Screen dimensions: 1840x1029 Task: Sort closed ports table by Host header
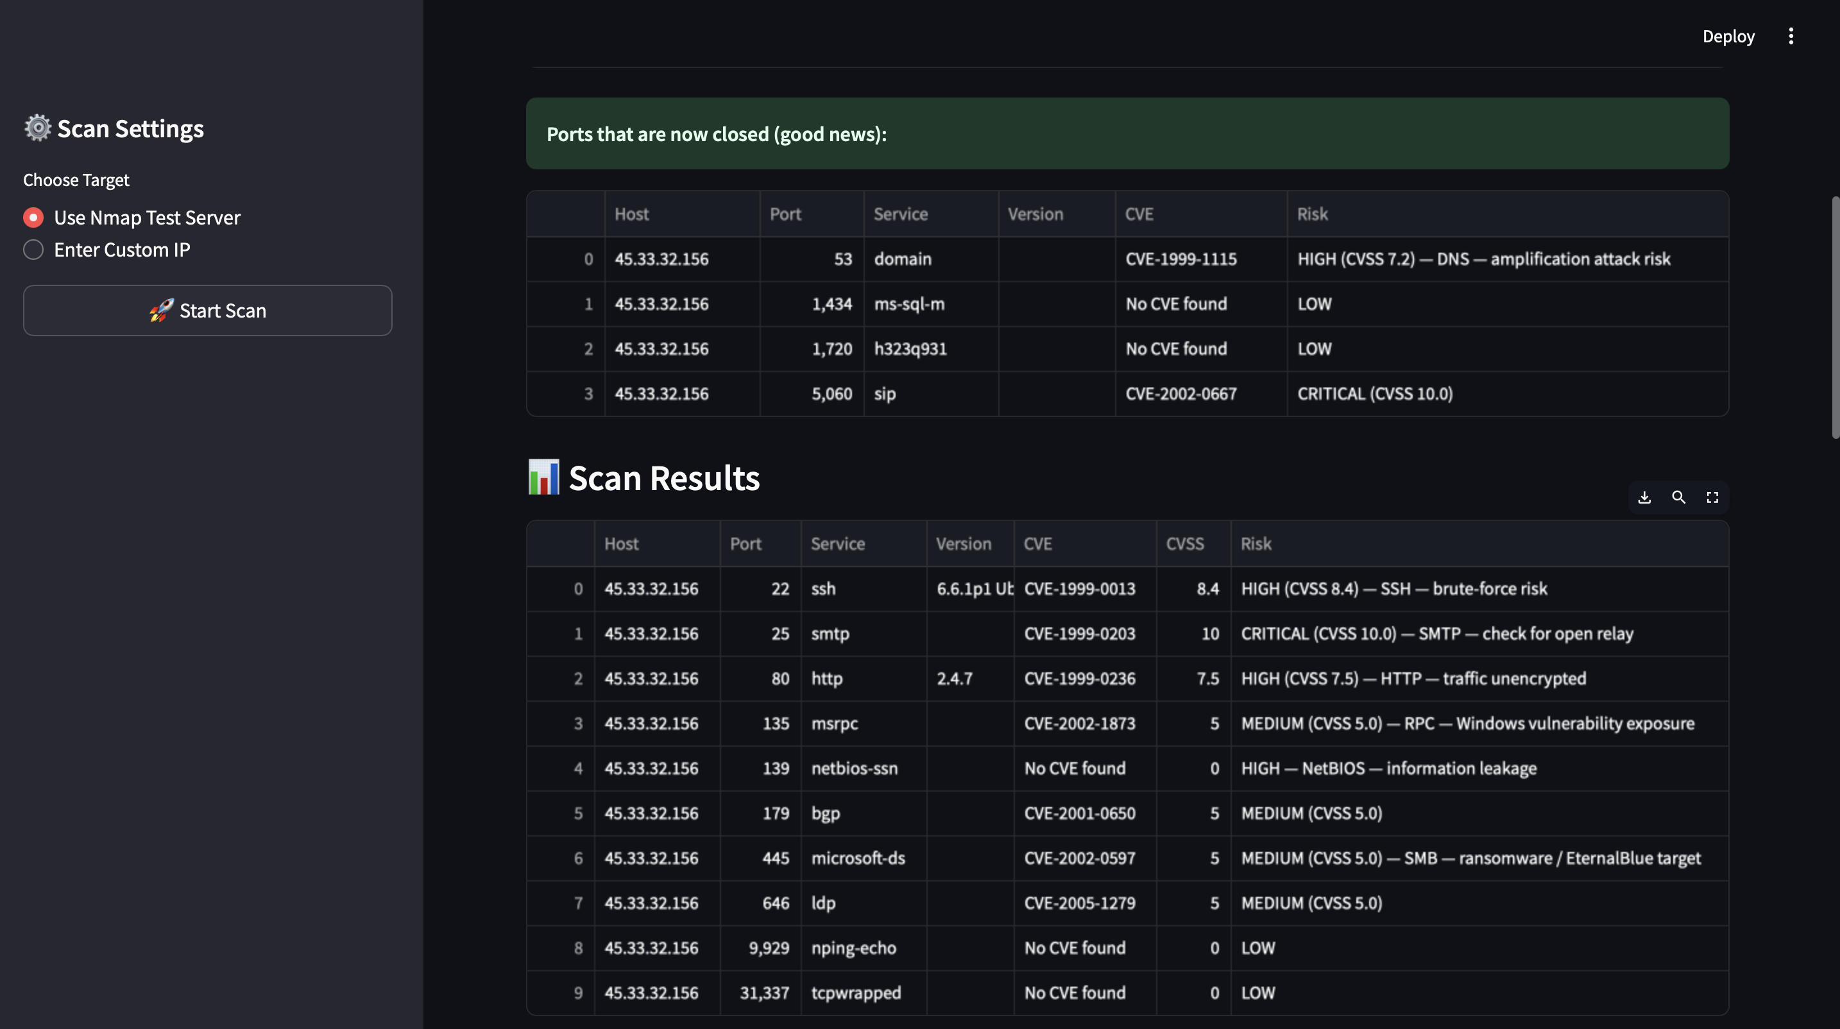682,214
